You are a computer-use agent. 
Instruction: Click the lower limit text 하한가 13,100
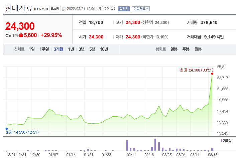click(155, 37)
